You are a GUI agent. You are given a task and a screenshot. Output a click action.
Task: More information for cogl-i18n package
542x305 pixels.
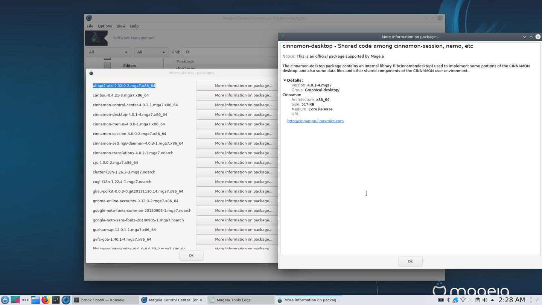pos(237,182)
